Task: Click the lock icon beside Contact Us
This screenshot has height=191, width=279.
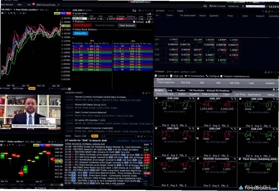Action: 243,6
